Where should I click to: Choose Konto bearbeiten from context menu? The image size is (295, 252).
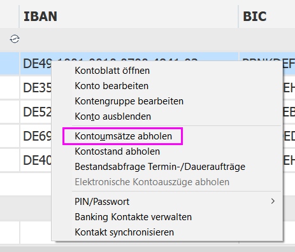[112, 86]
